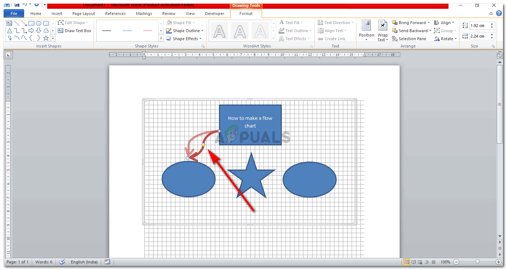Open the Shape Outline color menu
This screenshot has height=270, width=507.
coord(185,31)
